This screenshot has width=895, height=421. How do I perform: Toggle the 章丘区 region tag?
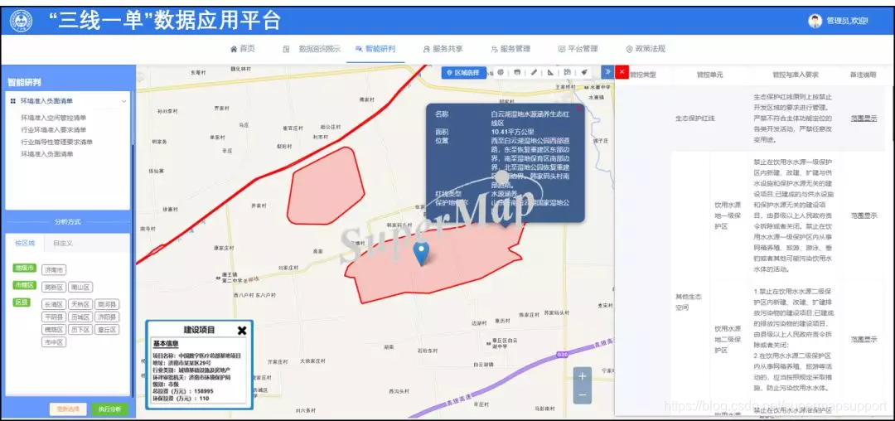[107, 330]
